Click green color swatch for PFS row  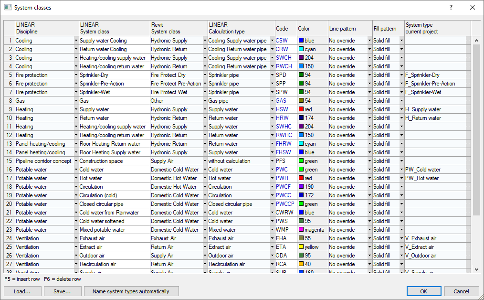[301, 161]
